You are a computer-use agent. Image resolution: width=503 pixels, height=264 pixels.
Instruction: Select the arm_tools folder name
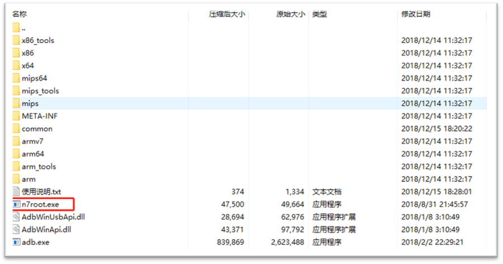(x=39, y=167)
